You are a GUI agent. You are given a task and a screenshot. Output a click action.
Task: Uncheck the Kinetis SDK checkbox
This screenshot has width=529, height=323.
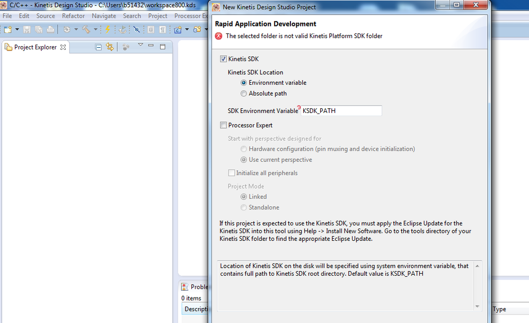(223, 59)
